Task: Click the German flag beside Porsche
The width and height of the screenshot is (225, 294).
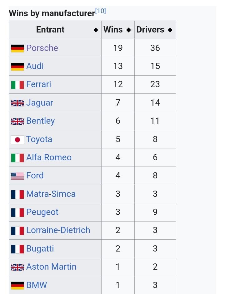Action: click(x=17, y=48)
